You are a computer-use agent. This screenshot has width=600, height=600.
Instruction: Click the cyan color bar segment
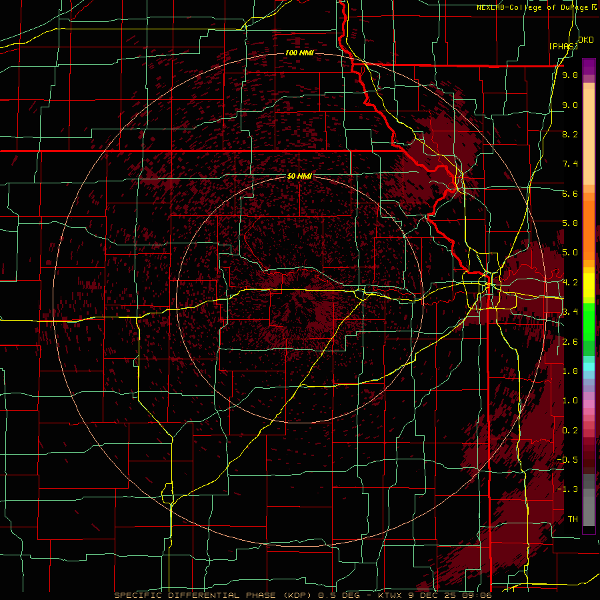tap(589, 366)
